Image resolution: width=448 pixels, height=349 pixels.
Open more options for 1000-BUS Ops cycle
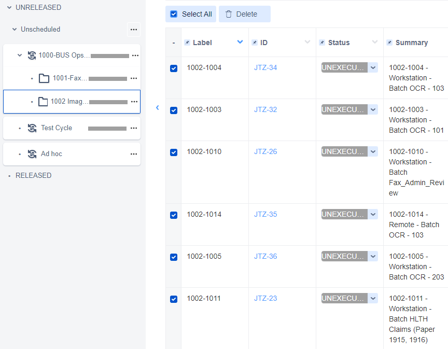click(x=135, y=55)
